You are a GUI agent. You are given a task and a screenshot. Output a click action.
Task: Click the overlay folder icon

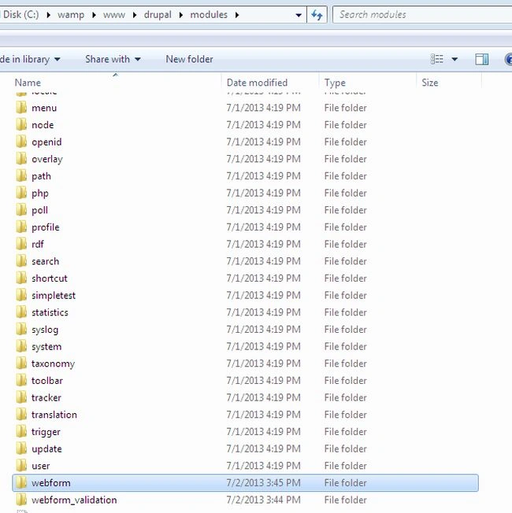[21, 159]
